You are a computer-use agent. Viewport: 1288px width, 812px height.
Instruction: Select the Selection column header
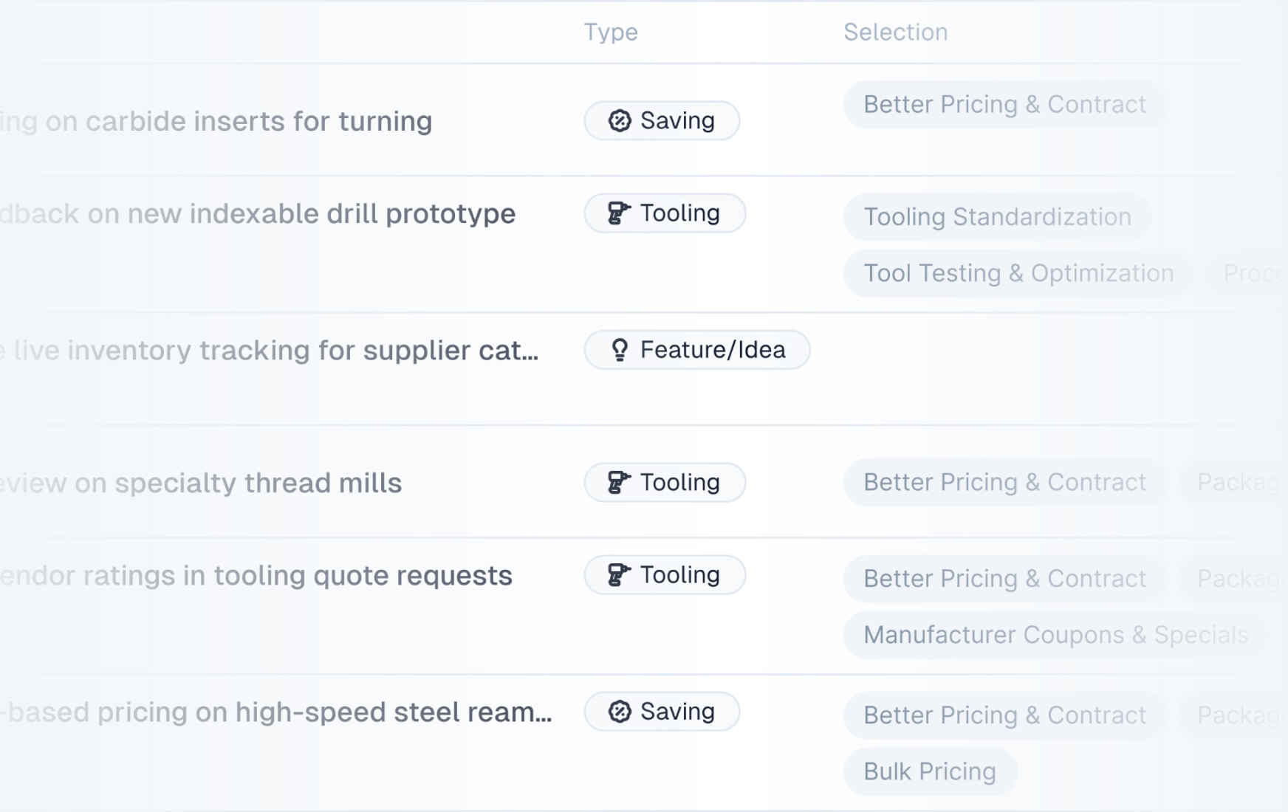point(896,32)
